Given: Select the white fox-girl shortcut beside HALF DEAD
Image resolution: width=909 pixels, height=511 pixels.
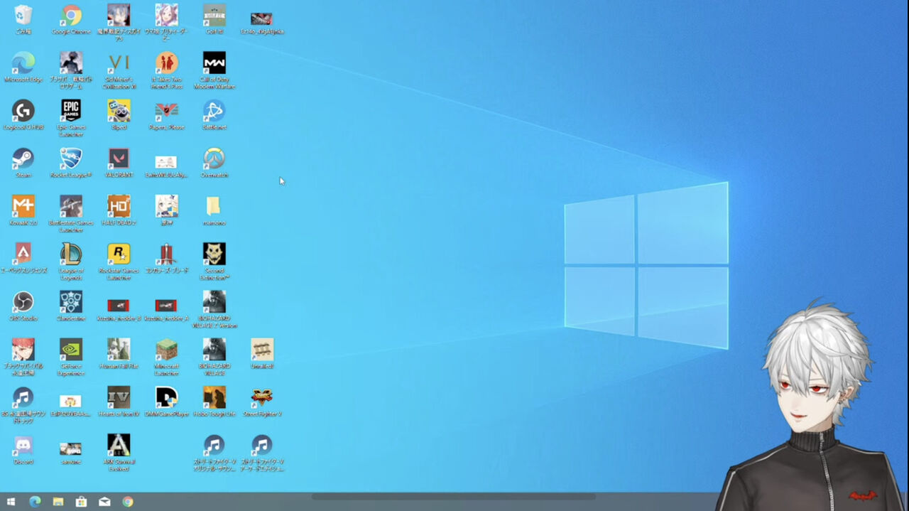Looking at the screenshot, I should click(x=166, y=206).
